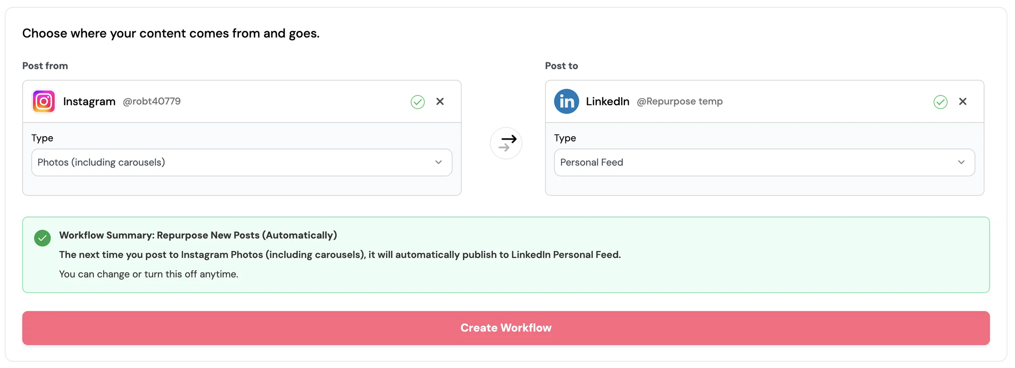Click the 'Post from' section label
The image size is (1015, 368).
[x=45, y=66]
